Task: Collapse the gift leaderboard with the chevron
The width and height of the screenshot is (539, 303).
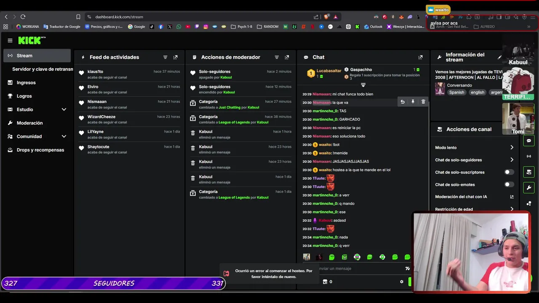Action: coord(363,85)
